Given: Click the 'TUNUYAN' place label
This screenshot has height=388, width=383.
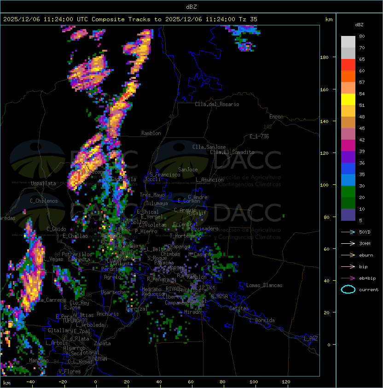Looking at the screenshot, I should coord(98,359).
